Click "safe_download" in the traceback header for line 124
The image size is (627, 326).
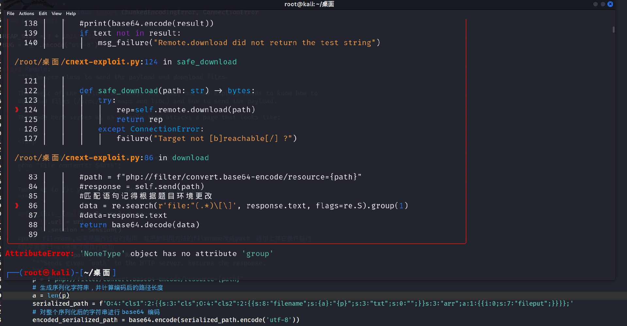(x=207, y=62)
